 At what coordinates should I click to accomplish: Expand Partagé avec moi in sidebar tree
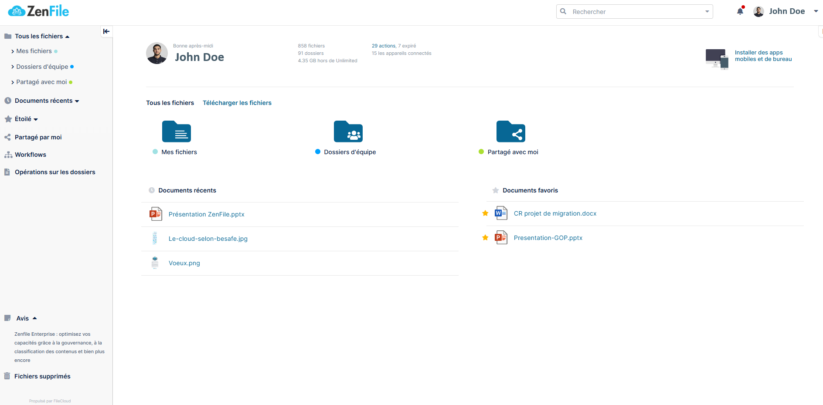[13, 82]
